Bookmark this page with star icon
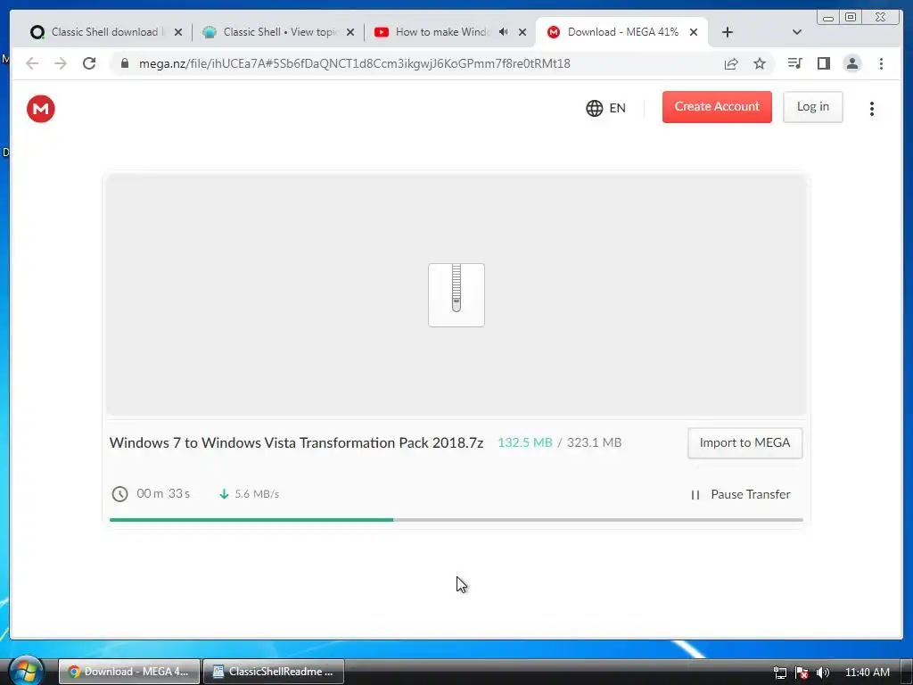The width and height of the screenshot is (913, 685). (760, 63)
